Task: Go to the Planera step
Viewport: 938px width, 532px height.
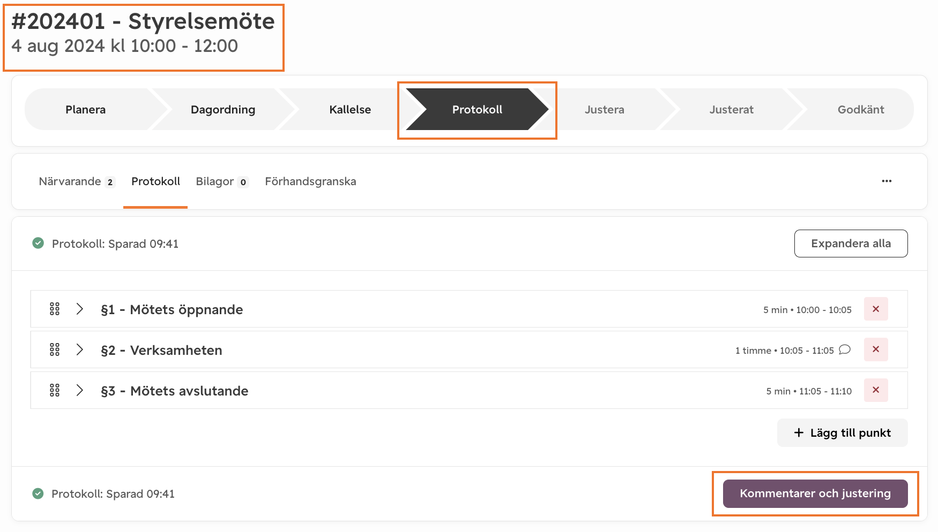Action: tap(86, 109)
